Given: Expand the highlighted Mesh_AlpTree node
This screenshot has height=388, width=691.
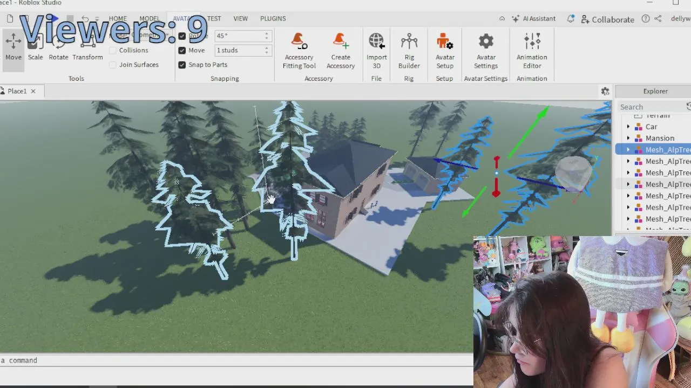Looking at the screenshot, I should pos(628,150).
